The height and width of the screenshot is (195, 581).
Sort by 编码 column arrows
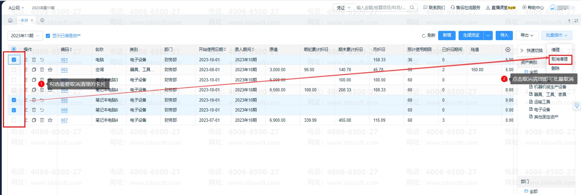point(71,49)
